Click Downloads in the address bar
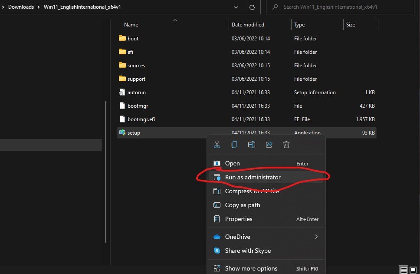Screen dimensions: 420x274 21,7
